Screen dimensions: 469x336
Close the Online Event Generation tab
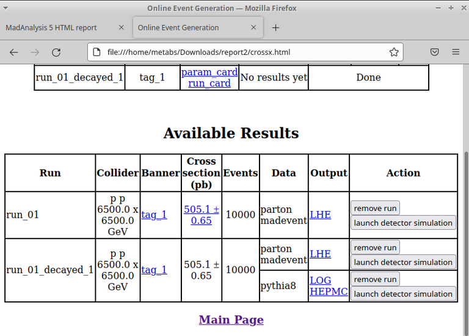253,27
